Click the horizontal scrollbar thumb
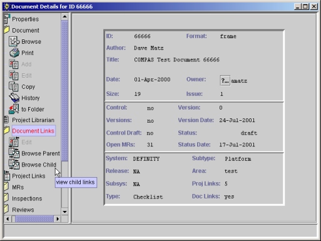Viewport: 321px width, 241px height. tap(34, 219)
